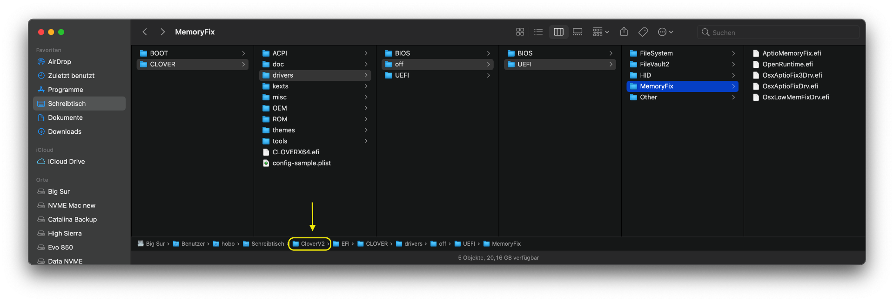
Task: Go forward with the right chevron
Action: 162,32
